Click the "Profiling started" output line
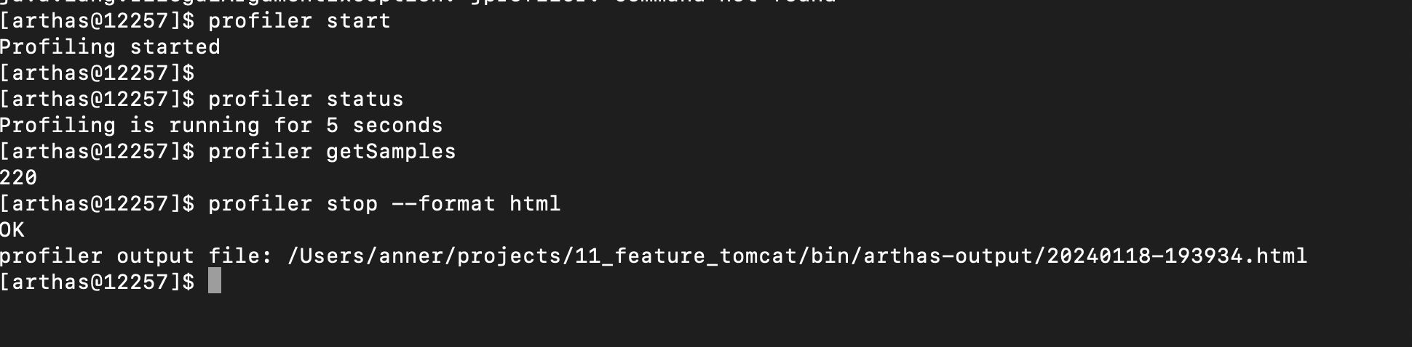Screen dimensions: 1412x347 [110, 46]
